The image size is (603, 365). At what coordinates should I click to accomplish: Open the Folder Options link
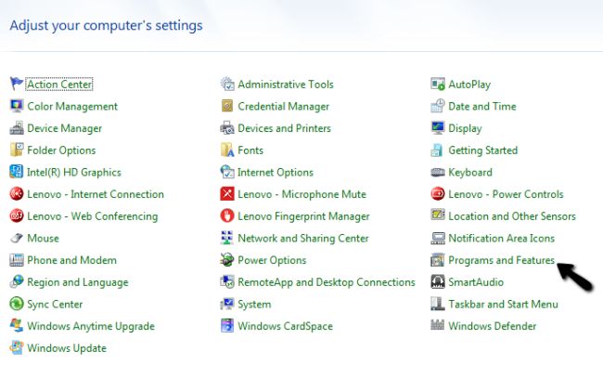click(61, 150)
